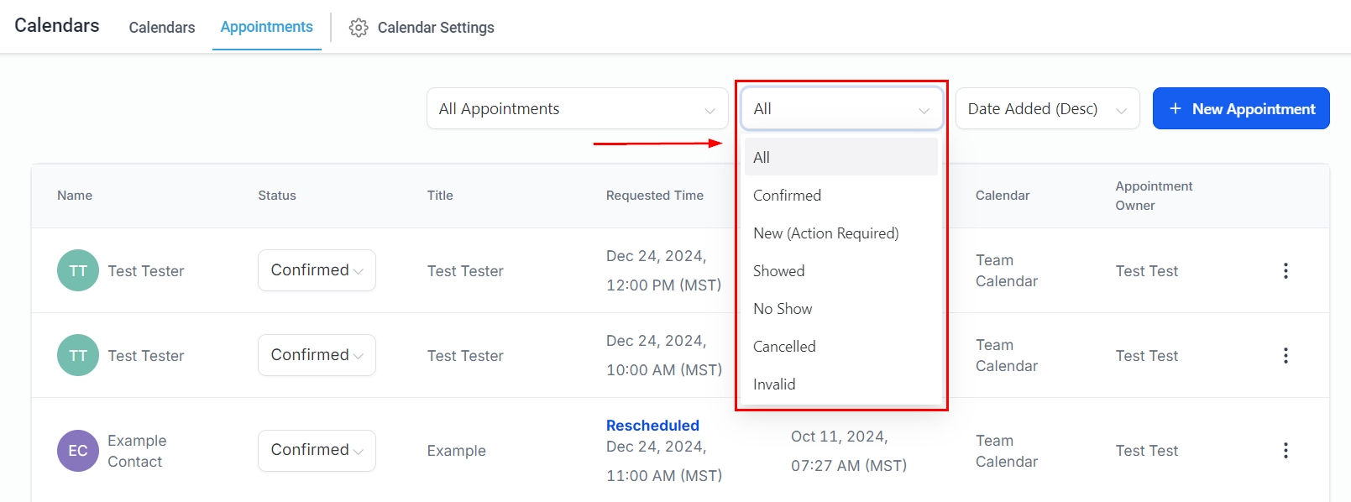Change status dropdown of first Test Tester row
The height and width of the screenshot is (502, 1351).
click(x=317, y=270)
